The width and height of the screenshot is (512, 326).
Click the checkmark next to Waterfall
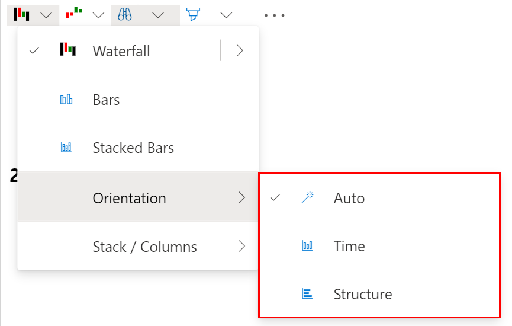[x=34, y=51]
